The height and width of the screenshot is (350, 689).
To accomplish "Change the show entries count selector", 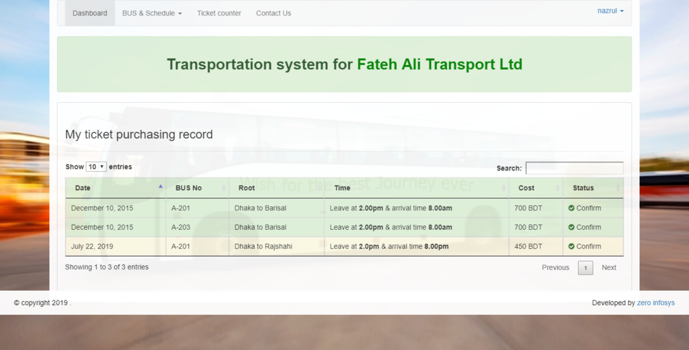I will click(x=96, y=167).
